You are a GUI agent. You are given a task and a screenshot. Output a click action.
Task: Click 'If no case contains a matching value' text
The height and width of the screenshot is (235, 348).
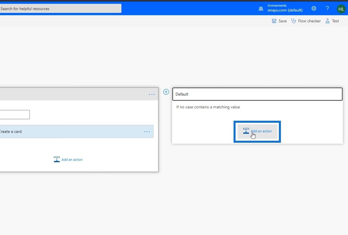208,107
